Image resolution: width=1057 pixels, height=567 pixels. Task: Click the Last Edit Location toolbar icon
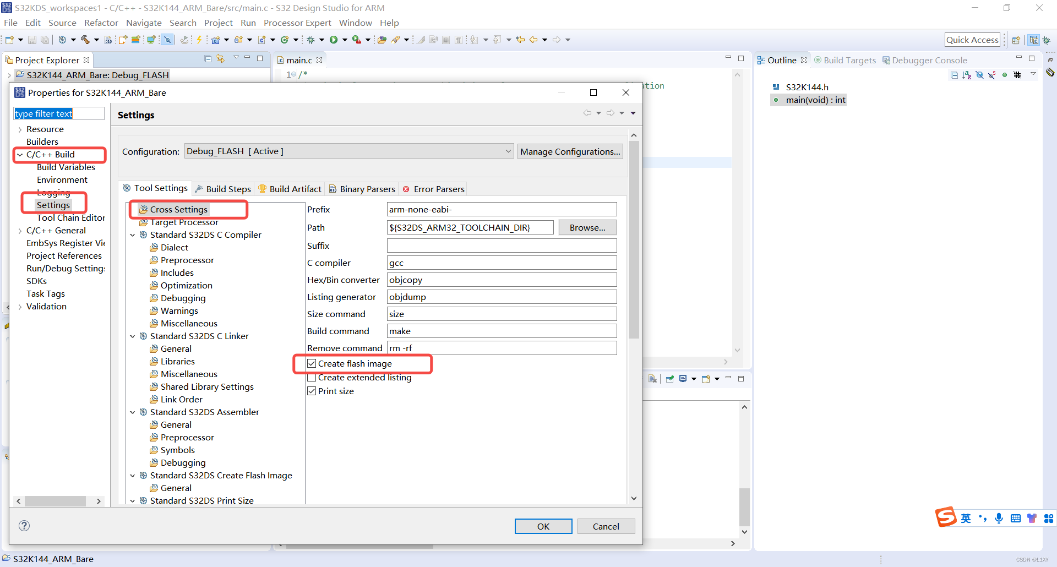pos(520,40)
